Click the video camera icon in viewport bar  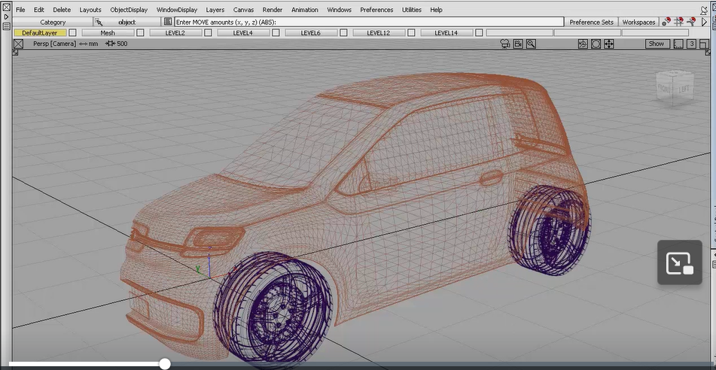pyautogui.click(x=518, y=44)
